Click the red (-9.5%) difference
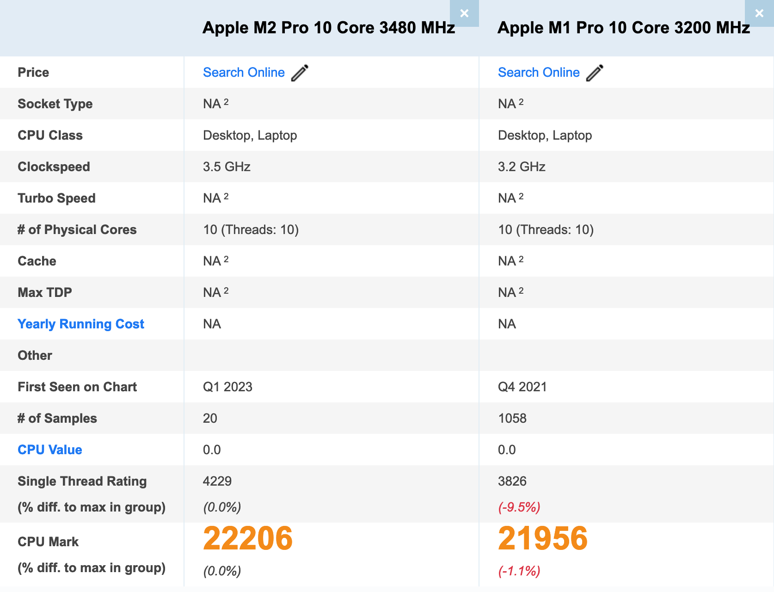774x592 pixels. [519, 507]
